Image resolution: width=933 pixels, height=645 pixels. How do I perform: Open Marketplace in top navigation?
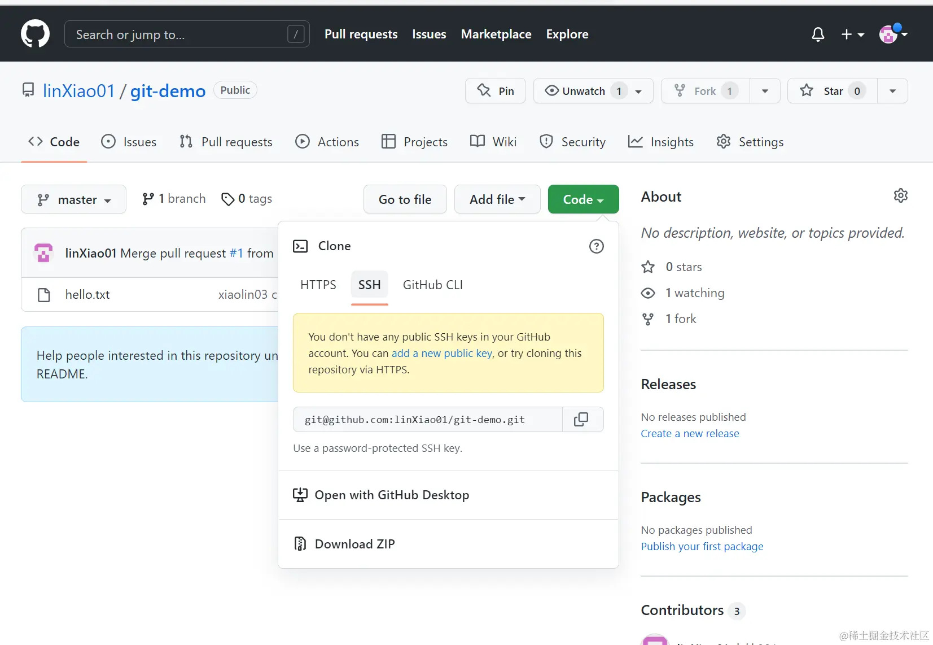click(x=496, y=34)
